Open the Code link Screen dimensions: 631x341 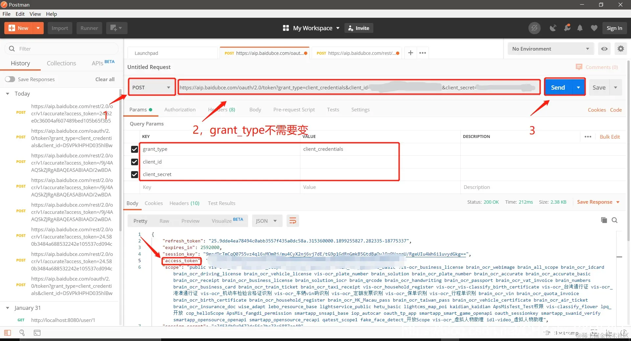click(x=616, y=110)
